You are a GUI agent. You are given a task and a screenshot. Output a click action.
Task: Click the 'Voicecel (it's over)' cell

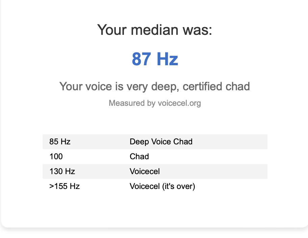[x=162, y=186]
